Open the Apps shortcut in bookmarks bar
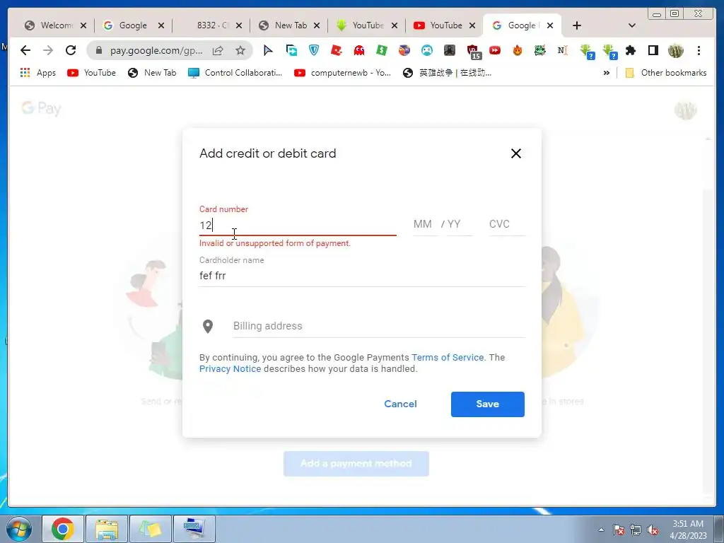The width and height of the screenshot is (724, 543). [38, 73]
